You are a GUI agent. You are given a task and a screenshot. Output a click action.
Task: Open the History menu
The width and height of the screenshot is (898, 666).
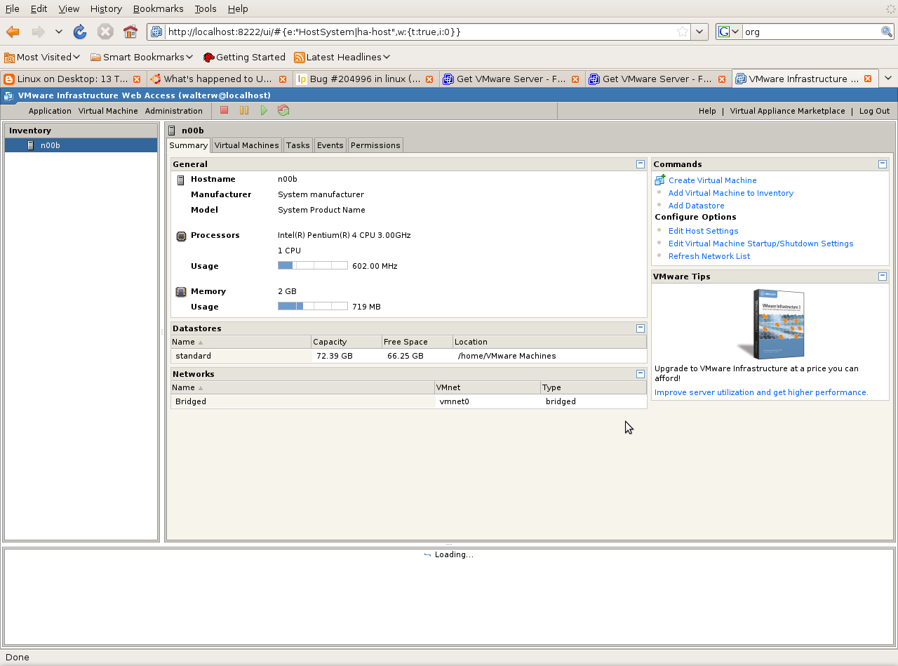pyautogui.click(x=106, y=8)
